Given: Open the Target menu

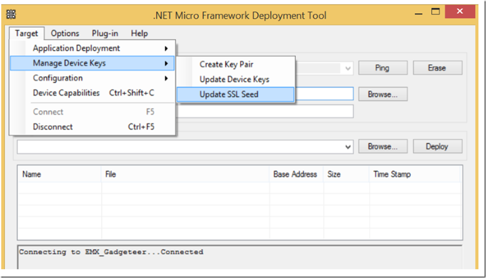Looking at the screenshot, I should click(x=27, y=33).
